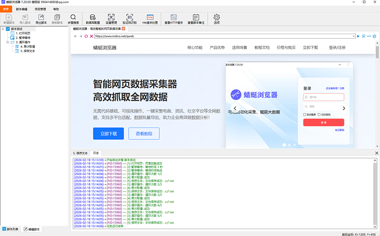
Task: Select the second carousel dot indicator
Action: tap(289, 145)
